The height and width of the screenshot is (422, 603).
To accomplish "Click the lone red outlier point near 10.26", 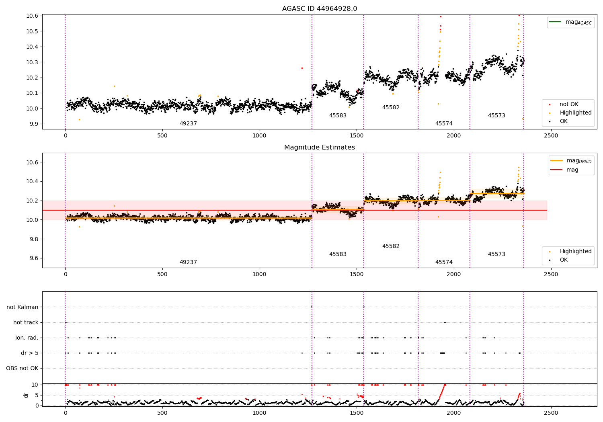I will point(302,68).
